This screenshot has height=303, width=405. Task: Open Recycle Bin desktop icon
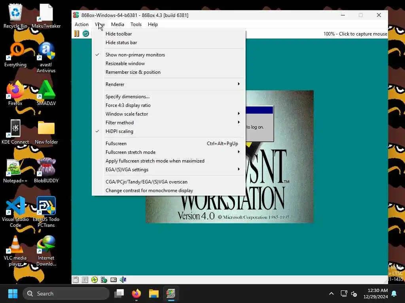coord(15,16)
